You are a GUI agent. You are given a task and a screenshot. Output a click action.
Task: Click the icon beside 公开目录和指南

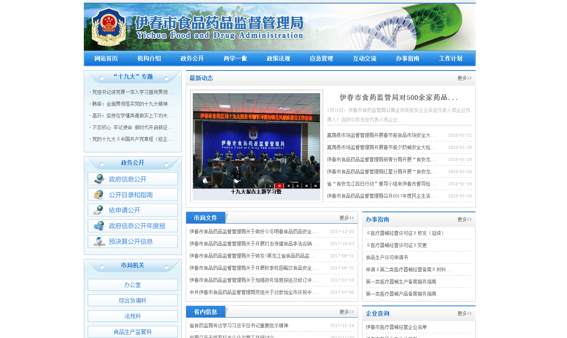click(99, 195)
